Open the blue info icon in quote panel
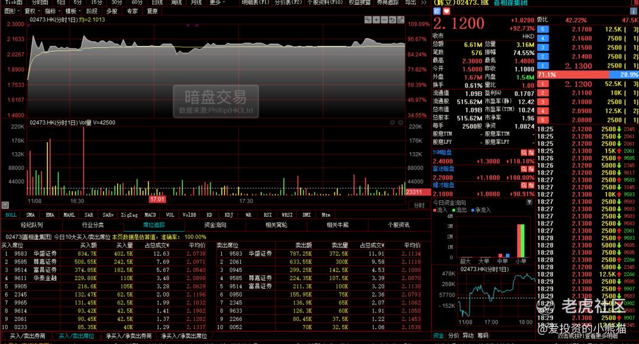The width and height of the screenshot is (639, 344). coord(634,11)
